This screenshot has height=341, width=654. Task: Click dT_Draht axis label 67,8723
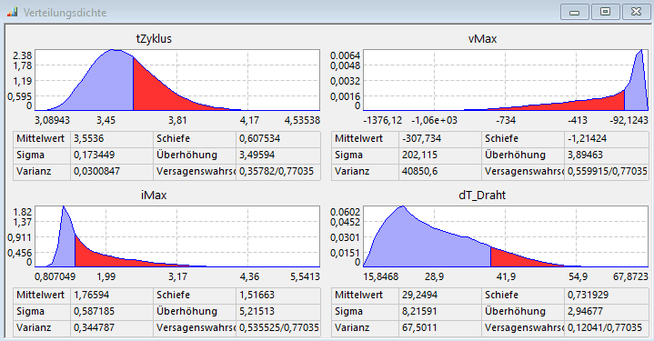[630, 276]
